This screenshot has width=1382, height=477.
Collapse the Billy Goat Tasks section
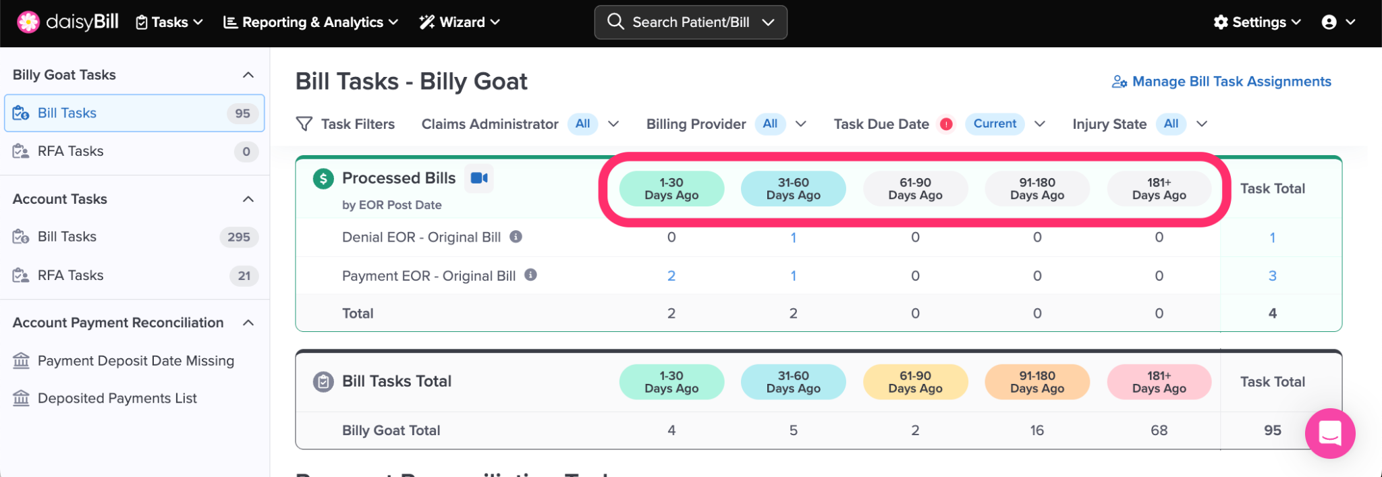coord(248,75)
